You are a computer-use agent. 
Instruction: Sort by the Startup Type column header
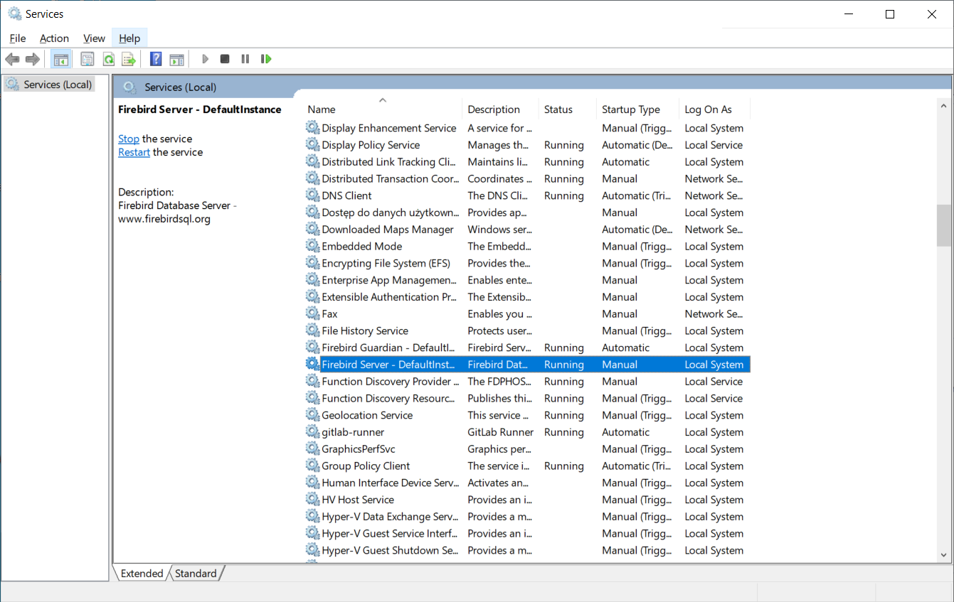tap(630, 109)
